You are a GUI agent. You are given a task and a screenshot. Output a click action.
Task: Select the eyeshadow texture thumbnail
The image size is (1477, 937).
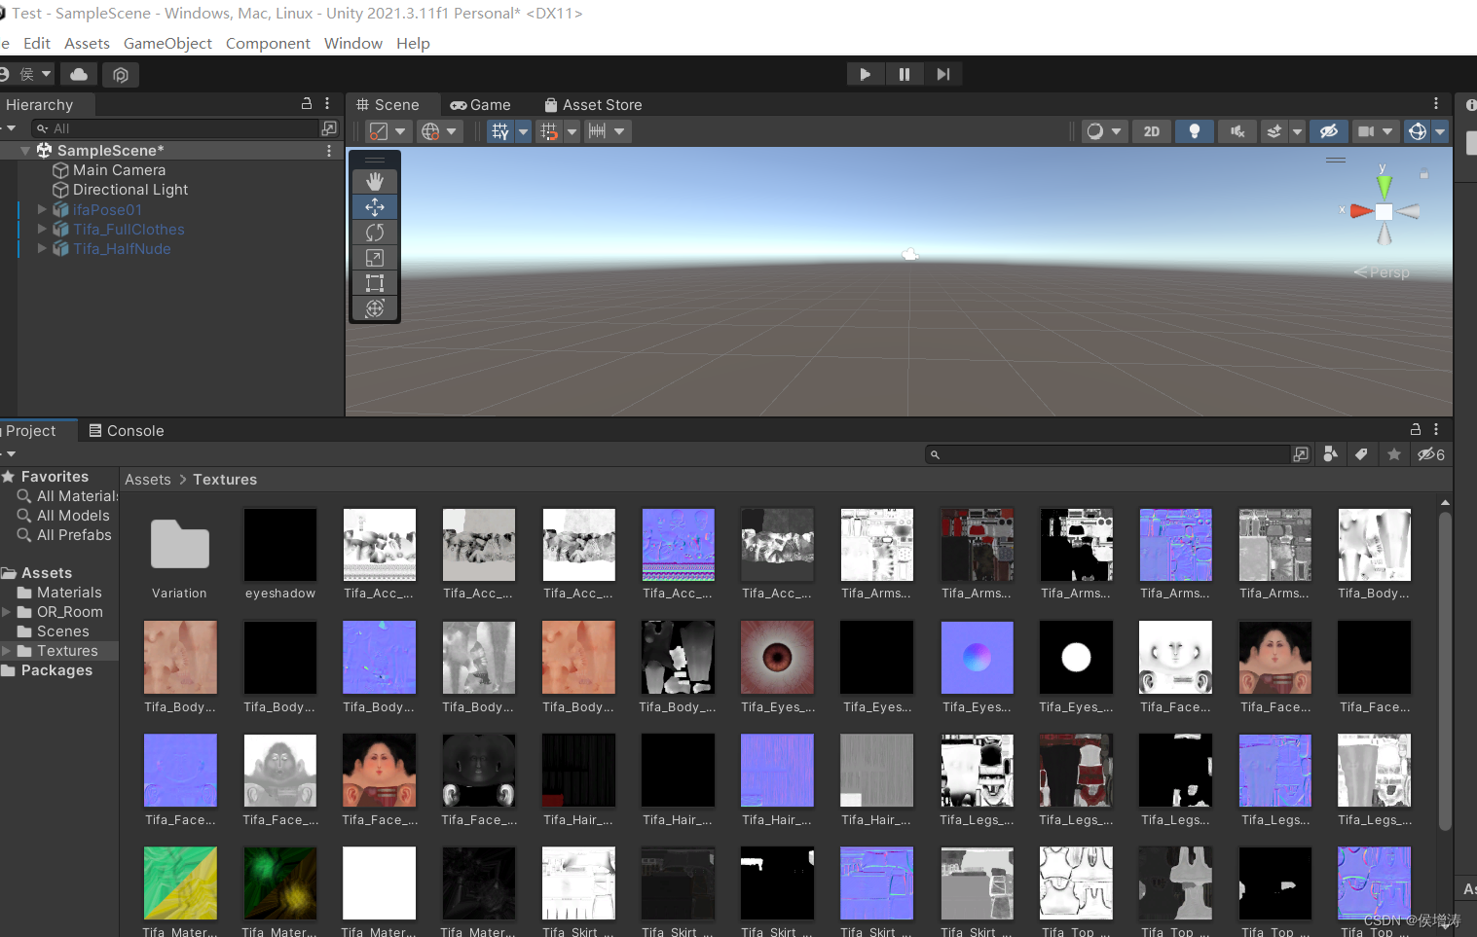pos(280,545)
